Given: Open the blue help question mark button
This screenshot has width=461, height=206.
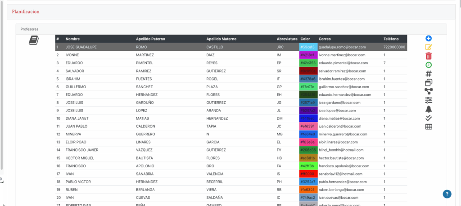Looking at the screenshot, I should pyautogui.click(x=447, y=194).
